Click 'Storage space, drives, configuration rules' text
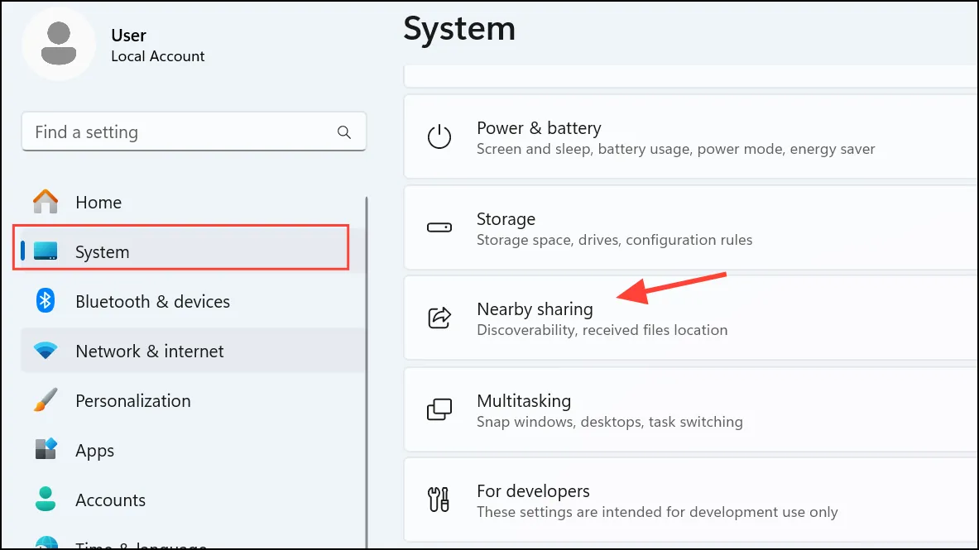Viewport: 979px width, 550px height. click(x=614, y=240)
